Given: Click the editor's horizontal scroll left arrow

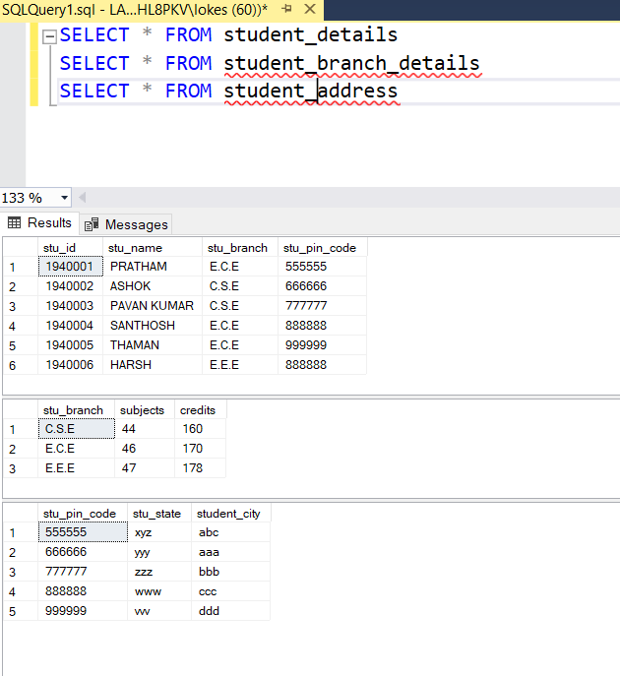Looking at the screenshot, I should 84,198.
